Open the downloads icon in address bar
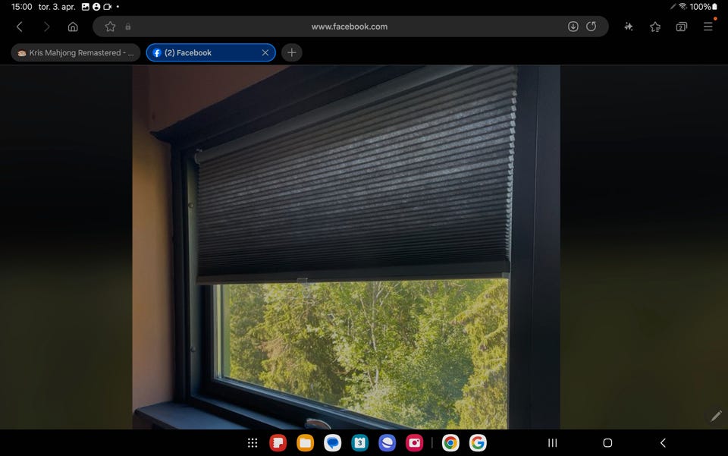 click(x=573, y=27)
